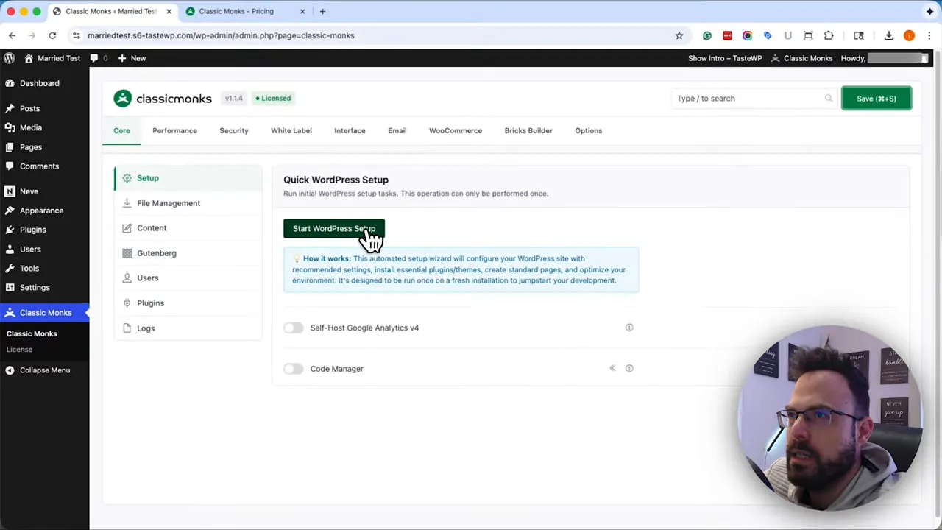This screenshot has height=530, width=942.
Task: Click the Gutenberg grid icon
Action: coord(127,253)
